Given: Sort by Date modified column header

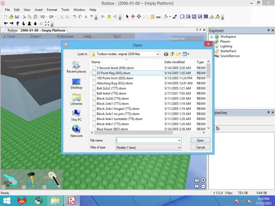Looking at the screenshot, I should coord(174,62).
